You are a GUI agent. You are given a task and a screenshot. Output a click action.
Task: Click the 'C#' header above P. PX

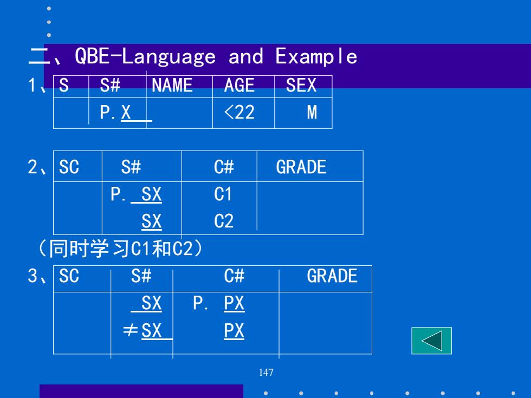[x=234, y=276]
